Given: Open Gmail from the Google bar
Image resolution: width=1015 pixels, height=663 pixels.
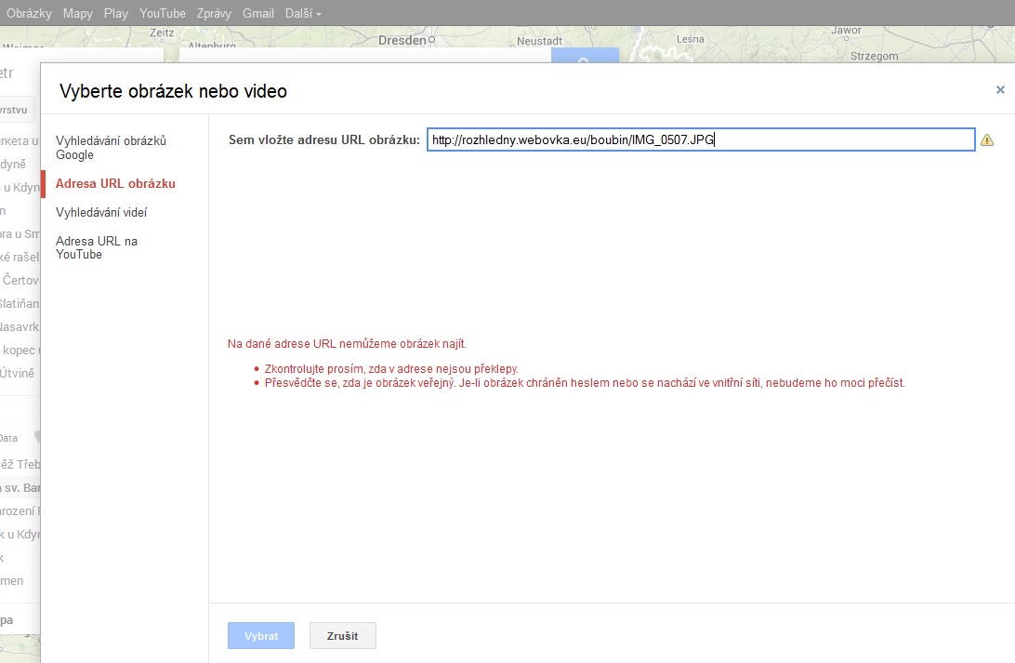Looking at the screenshot, I should 257,14.
